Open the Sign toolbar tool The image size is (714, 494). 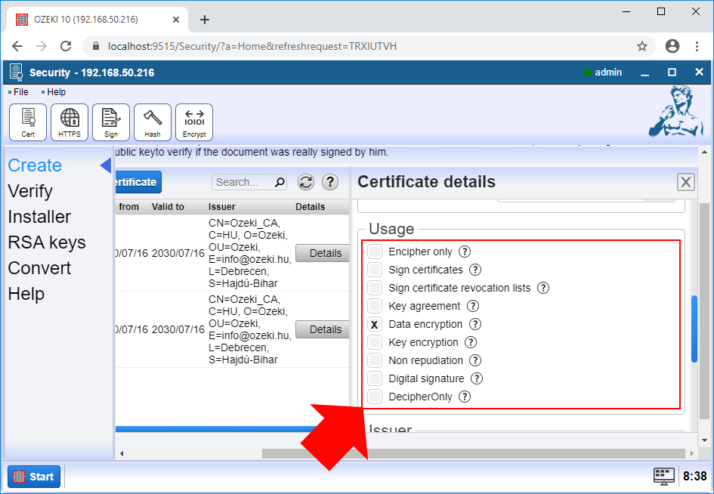coord(110,122)
